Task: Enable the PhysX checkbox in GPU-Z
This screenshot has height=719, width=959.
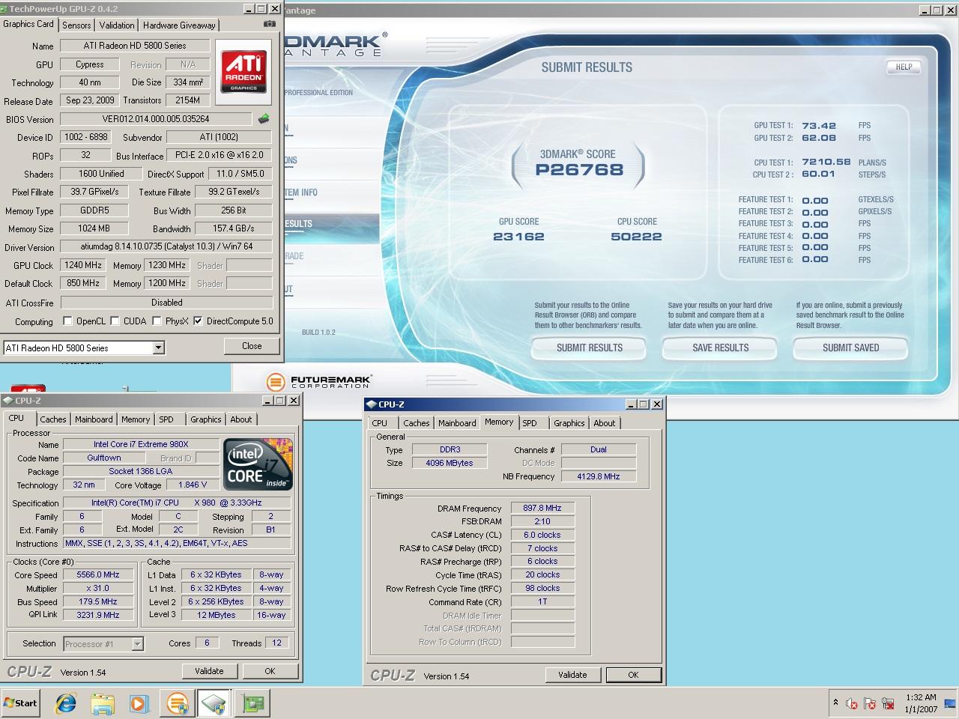Action: pos(157,321)
